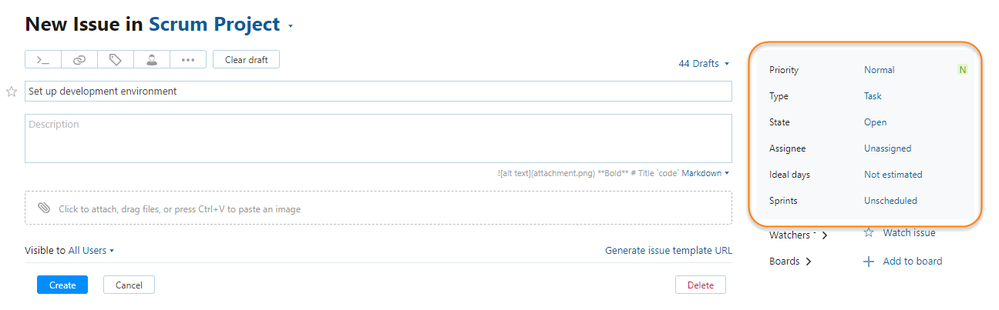
Task: Click the plus icon for Add to board
Action: 869,262
